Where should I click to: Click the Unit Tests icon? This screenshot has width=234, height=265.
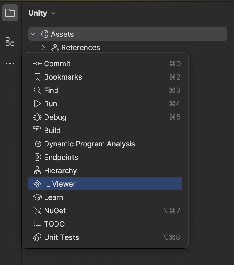pos(37,237)
